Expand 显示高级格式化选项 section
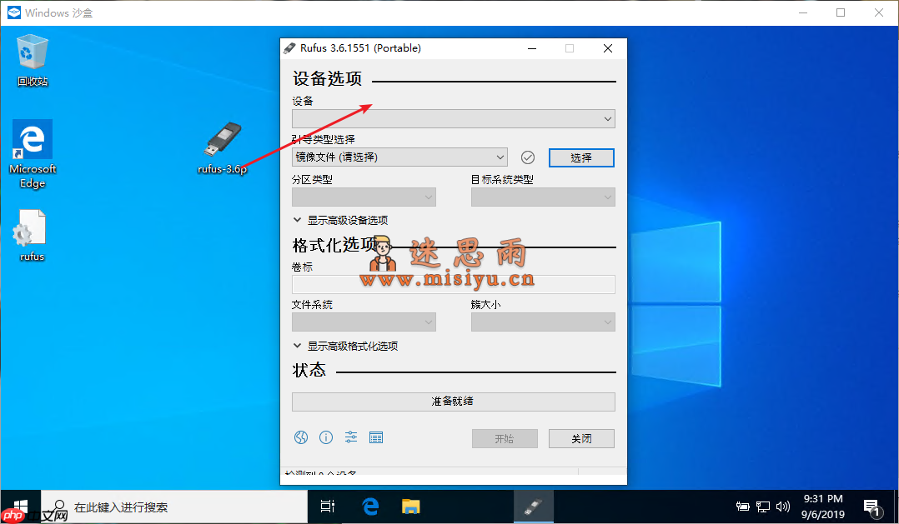This screenshot has width=899, height=524. (352, 345)
